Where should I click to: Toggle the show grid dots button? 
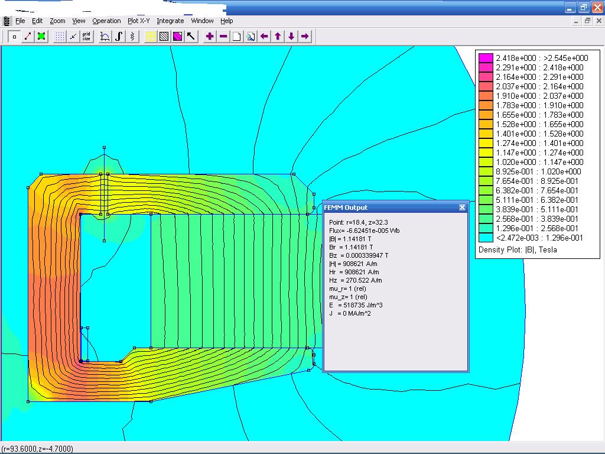pos(60,37)
